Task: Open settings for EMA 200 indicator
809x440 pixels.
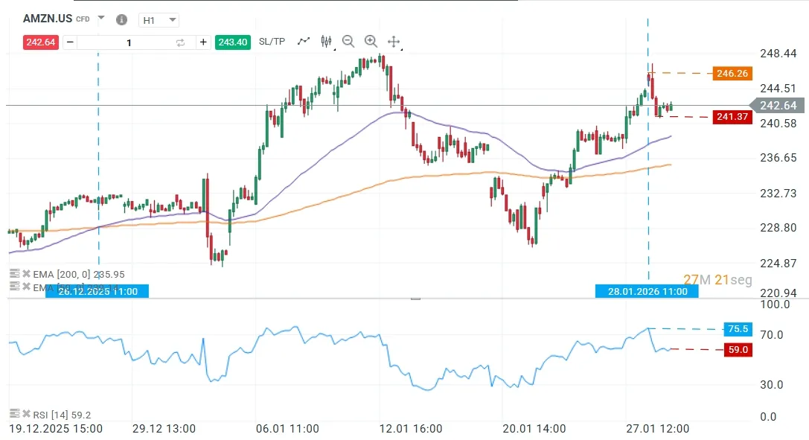Action: coord(13,273)
